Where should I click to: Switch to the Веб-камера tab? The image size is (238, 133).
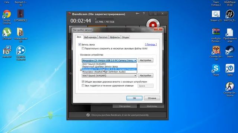pyautogui.click(x=90, y=37)
